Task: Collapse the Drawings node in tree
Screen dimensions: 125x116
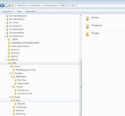Action: [10, 73]
